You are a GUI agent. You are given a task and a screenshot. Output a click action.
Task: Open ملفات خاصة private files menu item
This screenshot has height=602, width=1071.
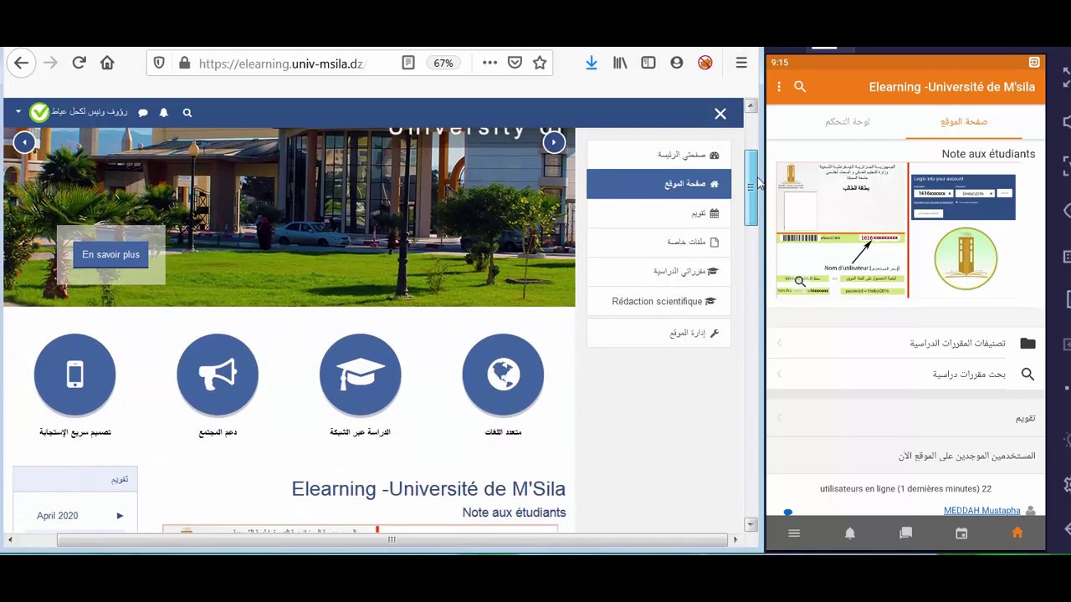658,242
